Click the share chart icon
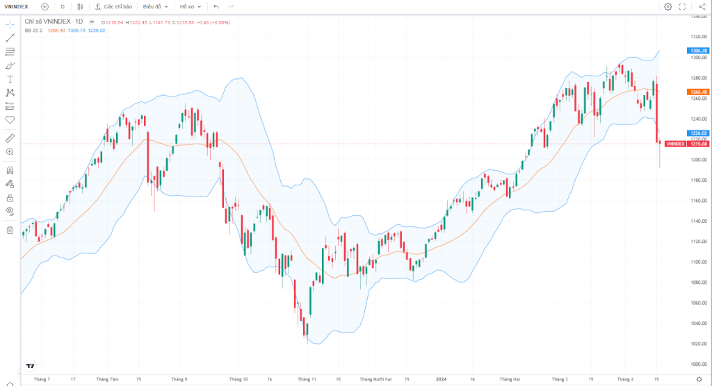This screenshot has width=712, height=386. [x=702, y=7]
